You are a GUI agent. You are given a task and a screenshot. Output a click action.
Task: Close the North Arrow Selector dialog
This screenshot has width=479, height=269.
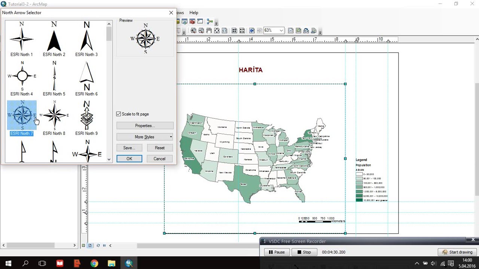click(171, 13)
